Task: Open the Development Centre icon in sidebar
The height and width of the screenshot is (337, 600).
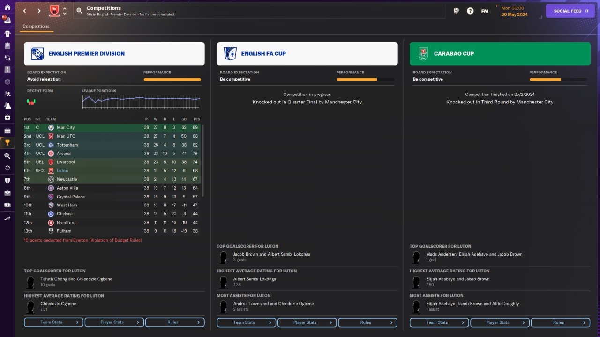Action: (x=7, y=218)
